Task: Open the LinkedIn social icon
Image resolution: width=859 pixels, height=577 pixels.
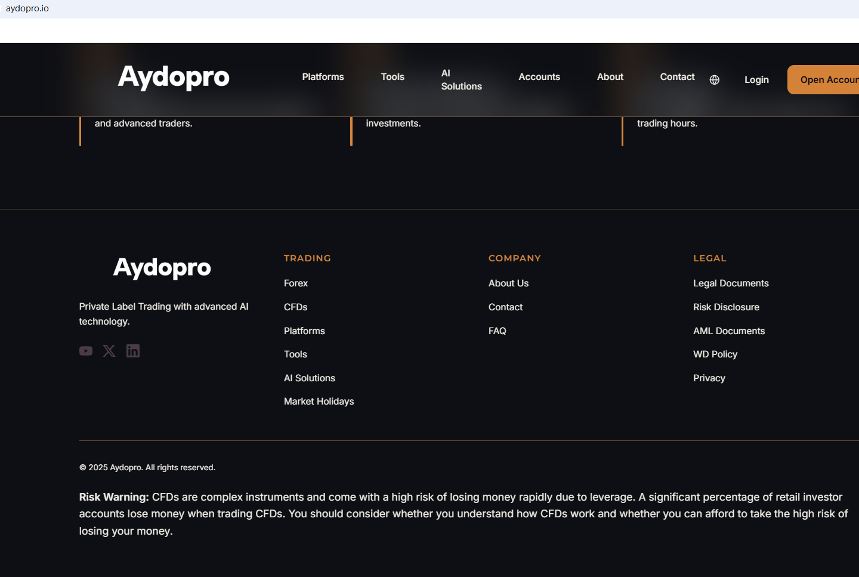Action: click(x=133, y=351)
